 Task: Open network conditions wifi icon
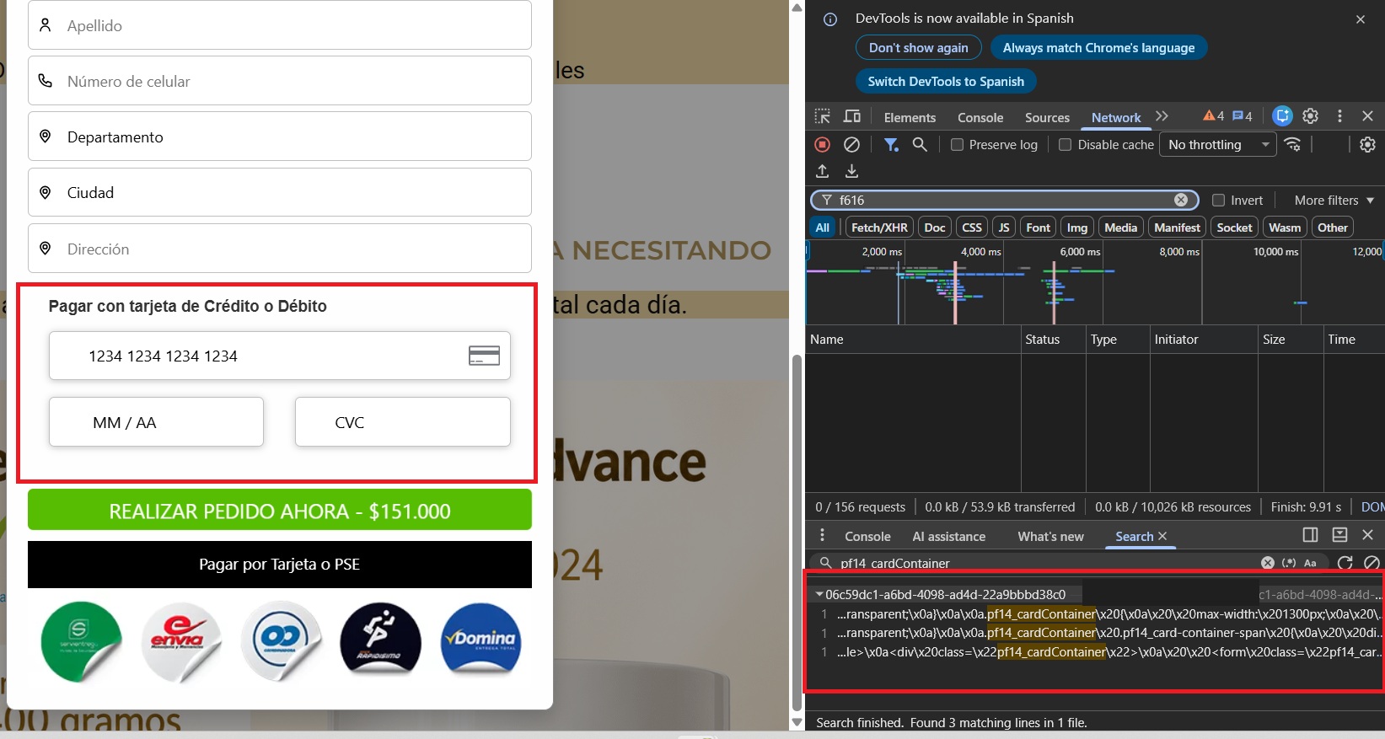(x=1293, y=145)
